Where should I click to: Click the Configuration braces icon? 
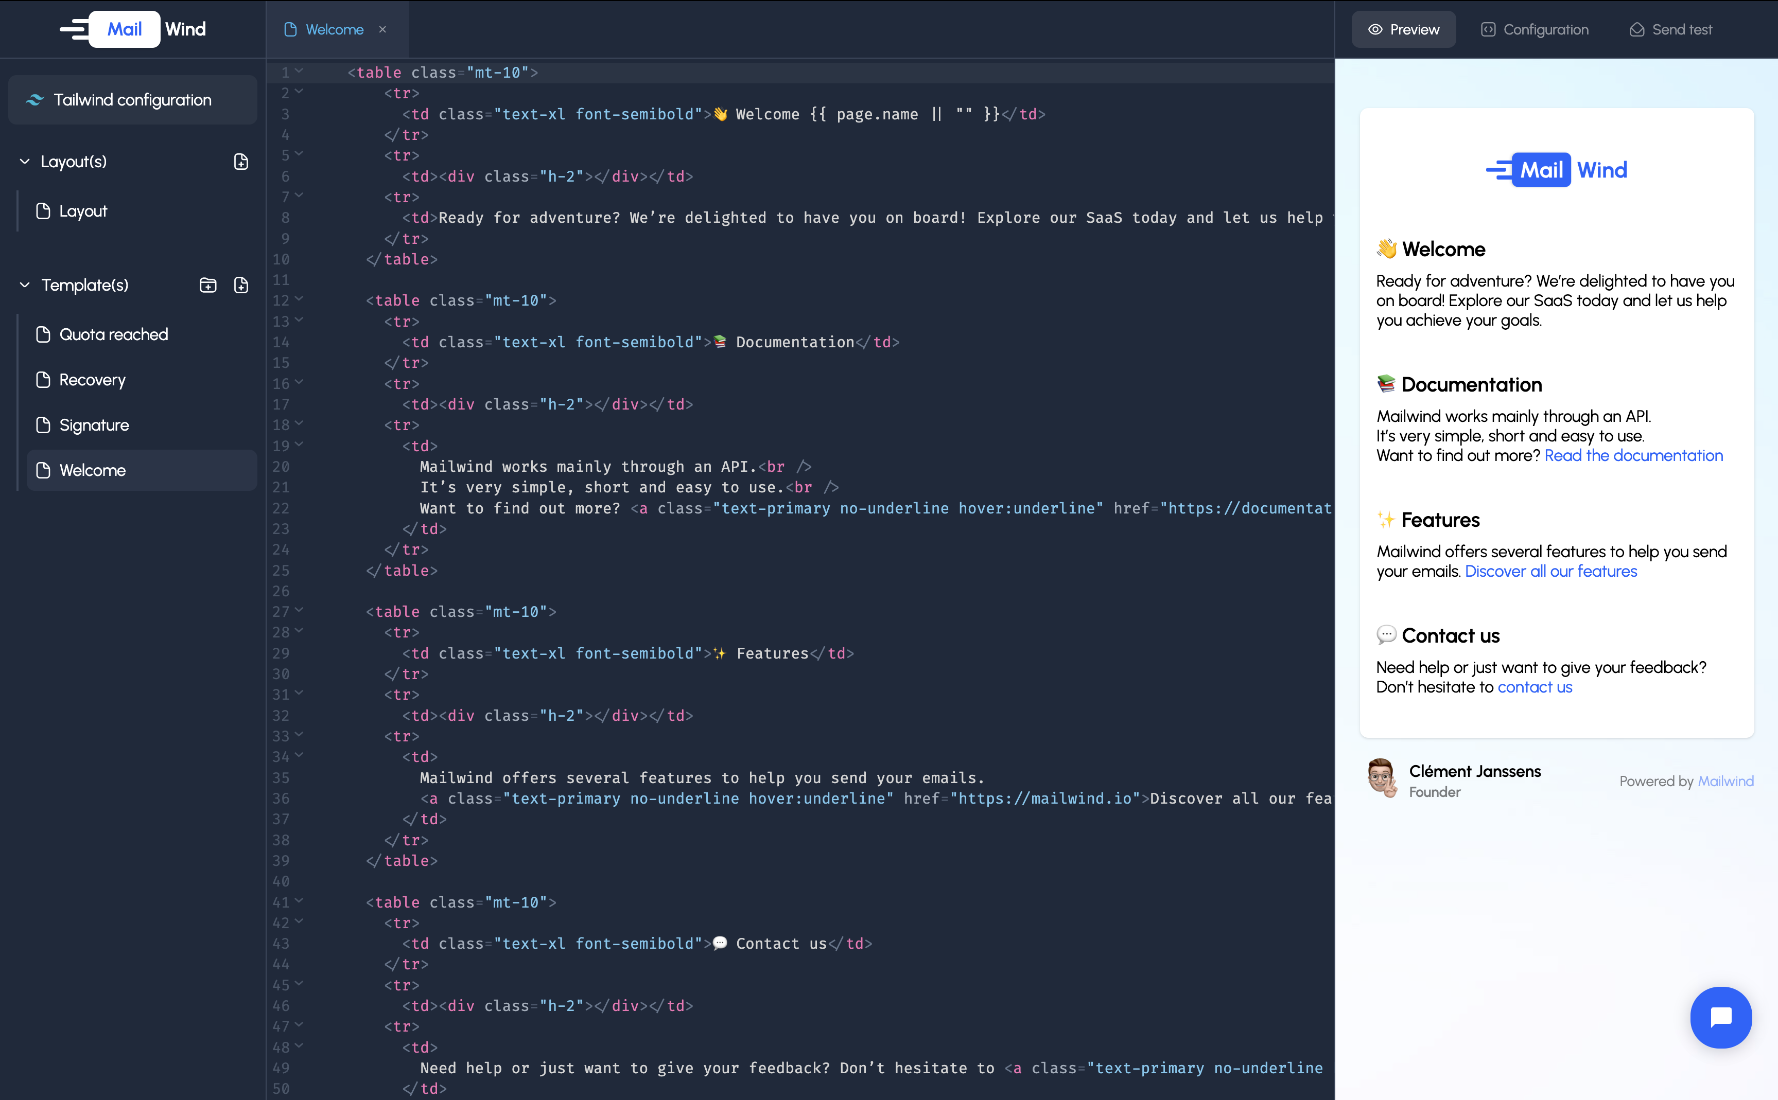[1488, 30]
